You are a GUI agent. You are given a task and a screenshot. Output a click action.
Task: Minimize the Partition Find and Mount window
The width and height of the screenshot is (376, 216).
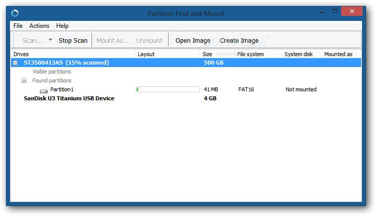[x=322, y=12]
